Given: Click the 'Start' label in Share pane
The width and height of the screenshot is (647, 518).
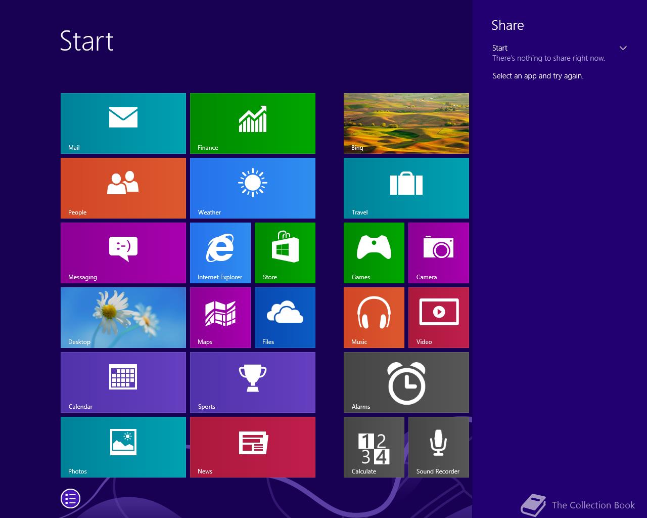Looking at the screenshot, I should point(500,48).
